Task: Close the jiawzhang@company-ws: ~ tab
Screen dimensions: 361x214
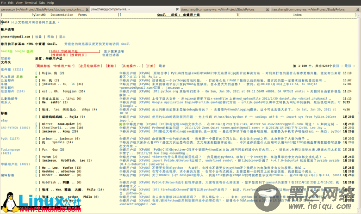Action: (177, 9)
